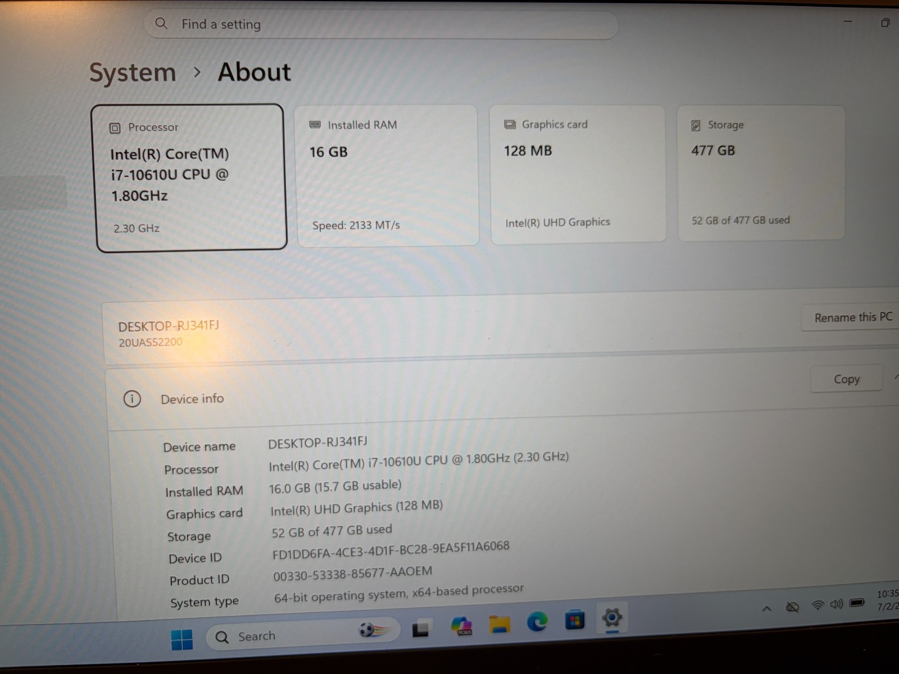
Task: Select the DESKTOP-RJ341FJ name in PC header
Action: 169,326
